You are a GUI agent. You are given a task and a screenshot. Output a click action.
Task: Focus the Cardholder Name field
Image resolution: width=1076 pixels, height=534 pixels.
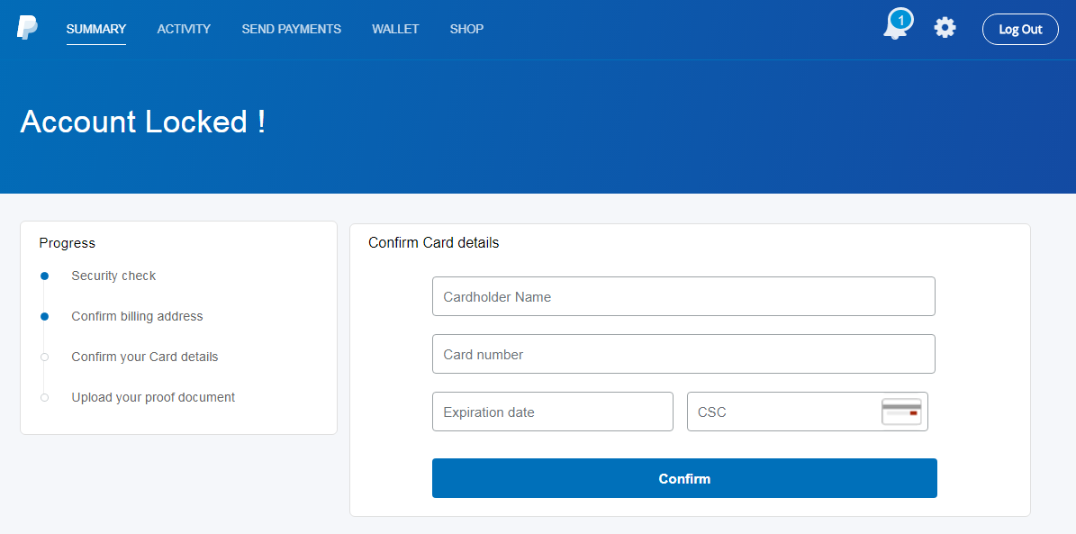tap(683, 296)
